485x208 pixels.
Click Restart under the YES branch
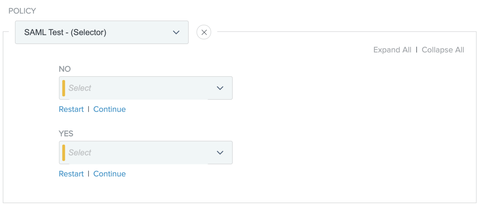[71, 174]
